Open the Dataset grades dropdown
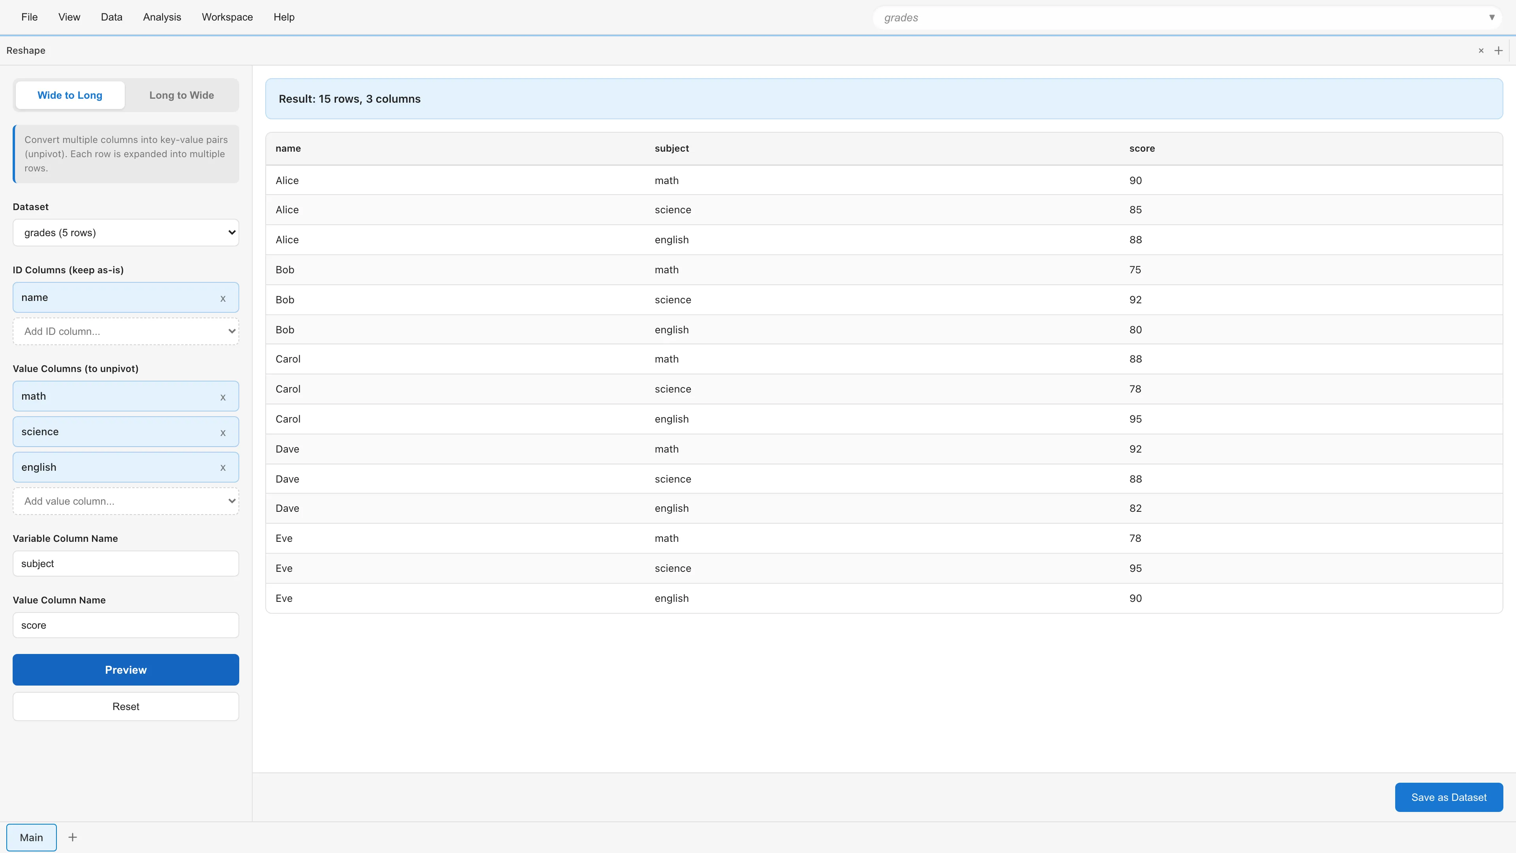Viewport: 1516px width, 853px height. coord(126,233)
